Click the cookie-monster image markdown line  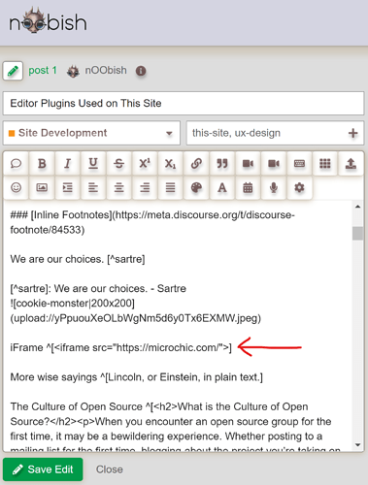click(136, 310)
